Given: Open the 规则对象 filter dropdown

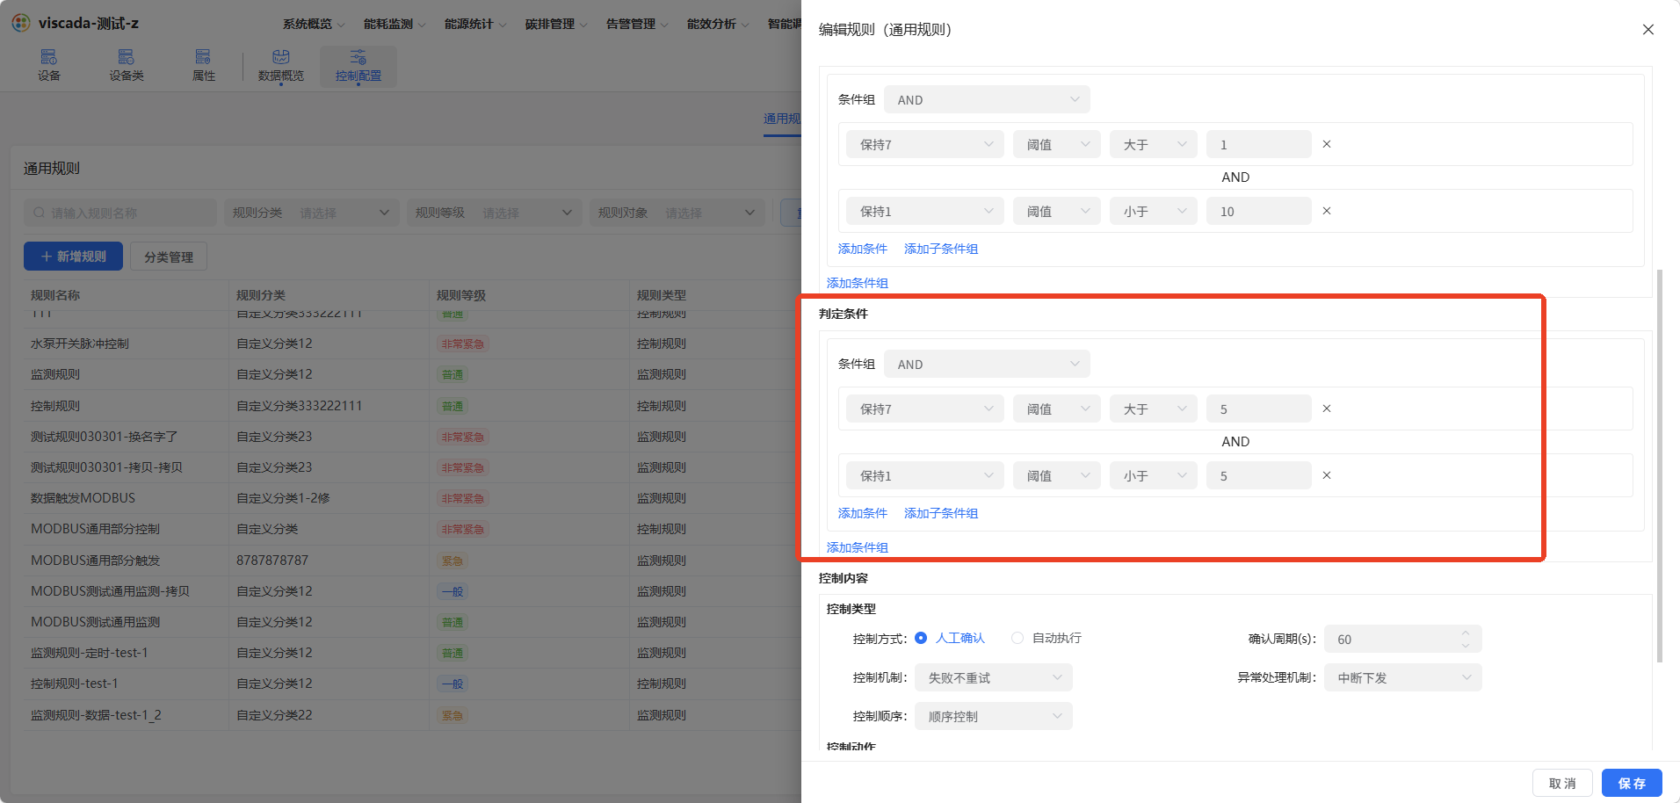Looking at the screenshot, I should coord(677,213).
